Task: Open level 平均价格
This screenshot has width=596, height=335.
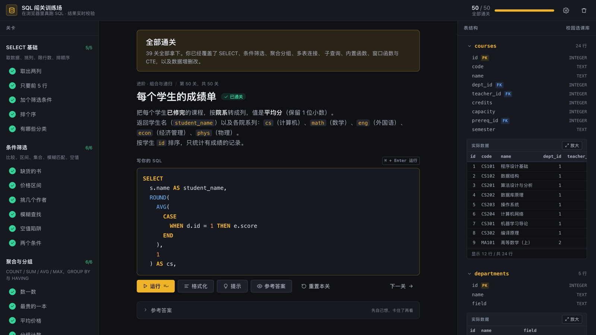Action: [x=49, y=321]
